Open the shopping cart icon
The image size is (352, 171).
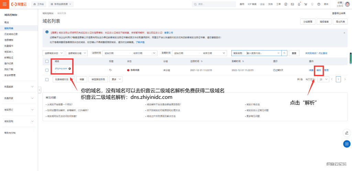306,4
